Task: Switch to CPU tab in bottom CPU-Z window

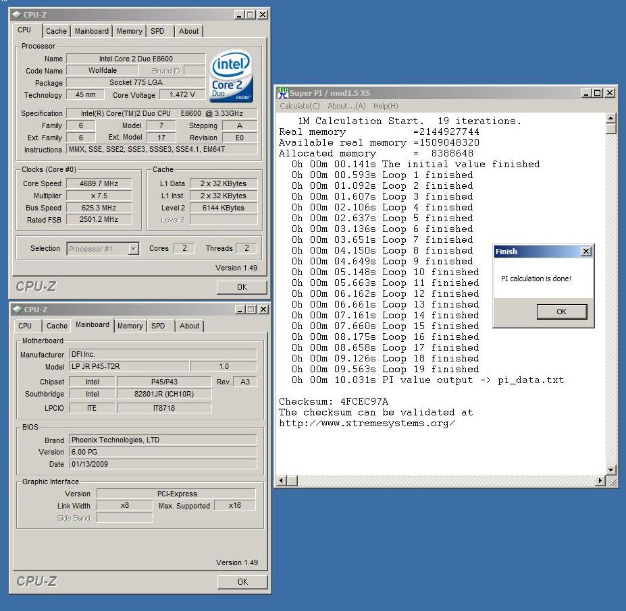Action: [25, 326]
